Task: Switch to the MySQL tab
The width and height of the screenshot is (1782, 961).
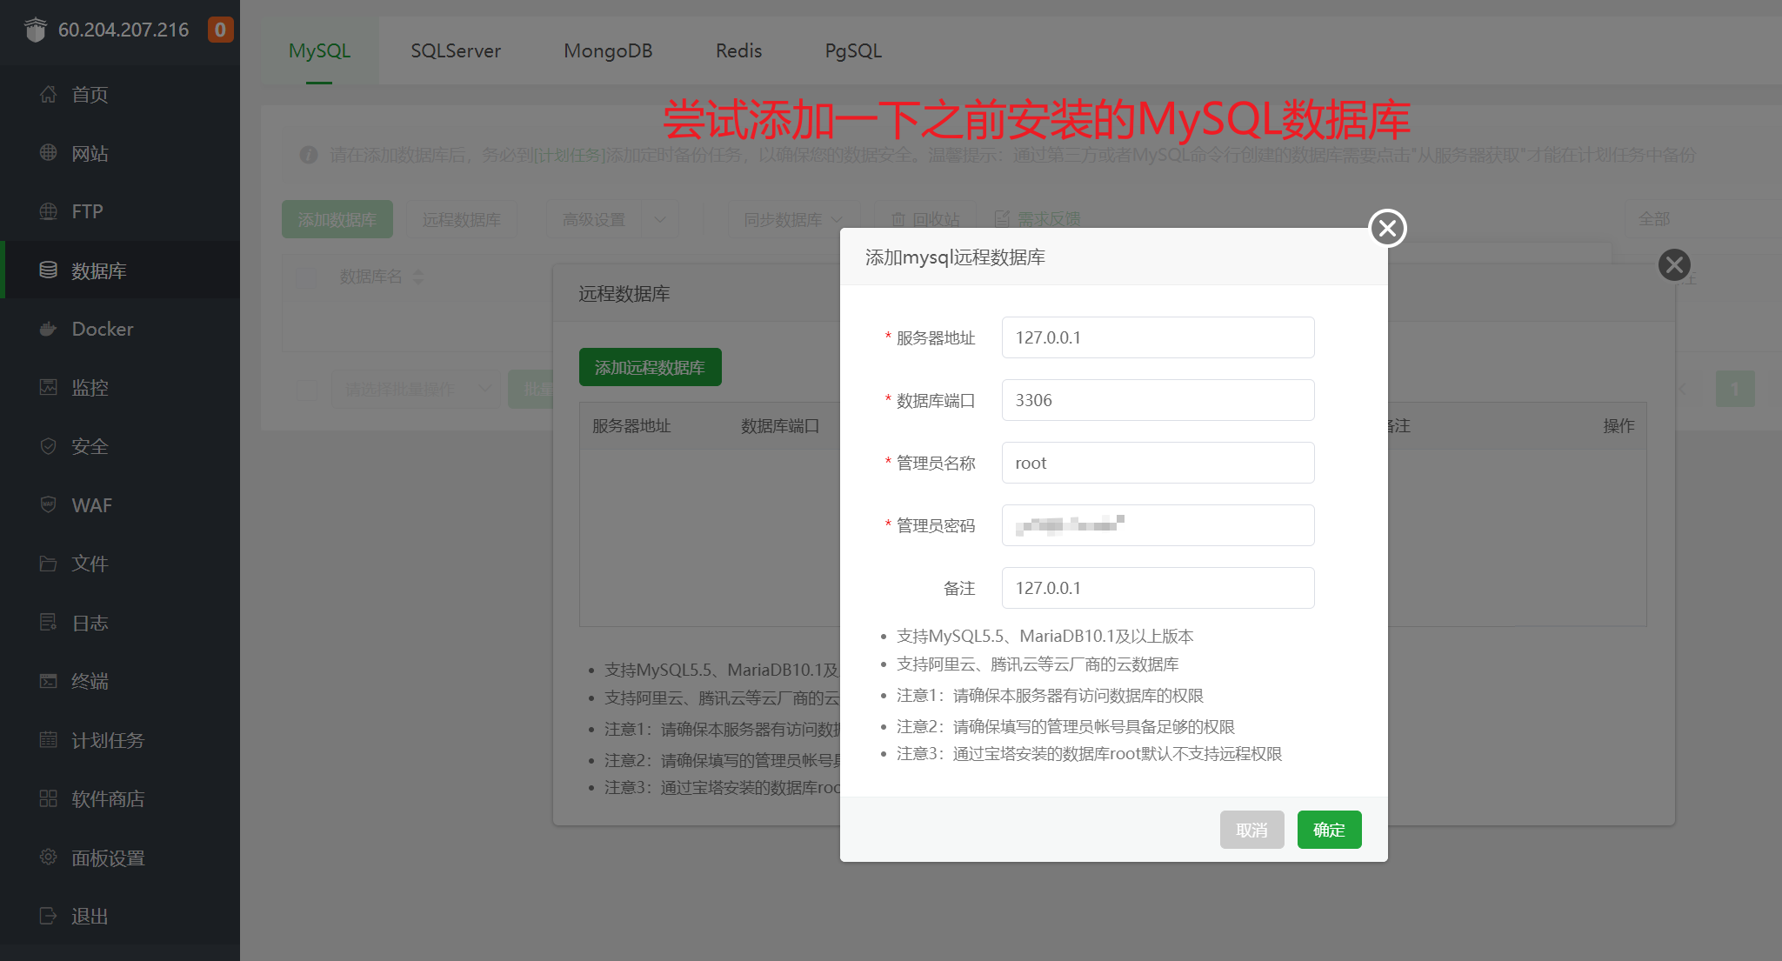Action: (x=319, y=50)
